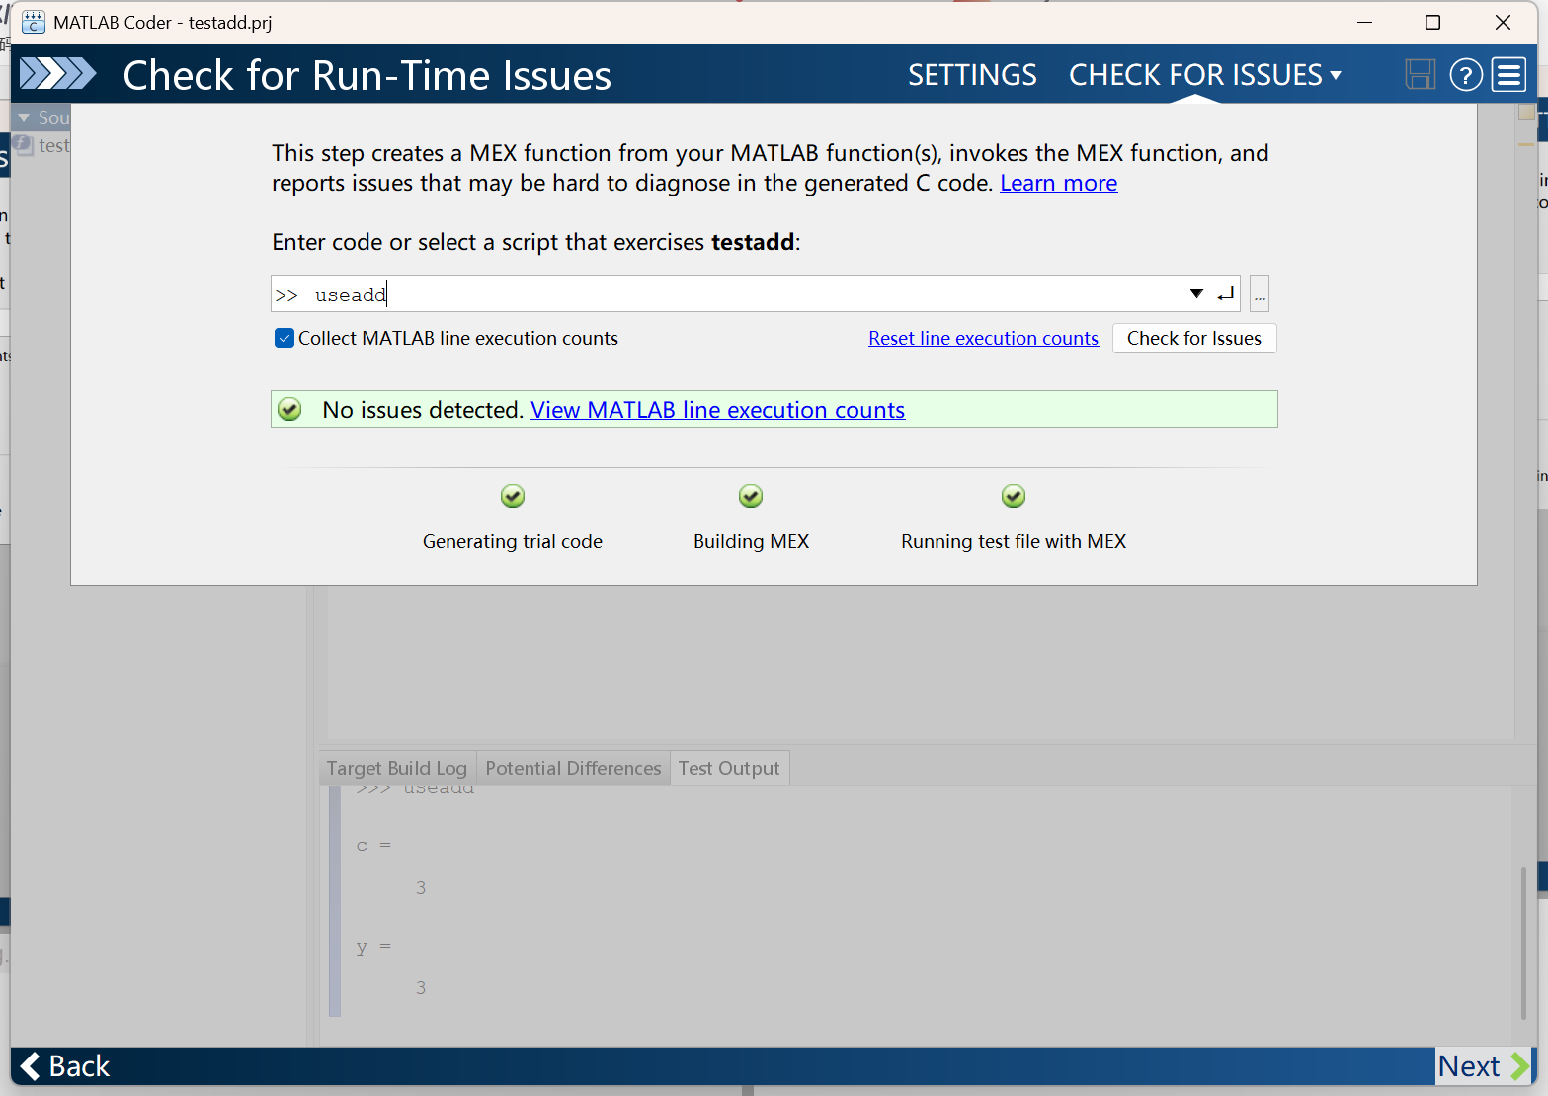The height and width of the screenshot is (1096, 1548).
Task: Click the 'No issues detected.' text
Action: click(423, 410)
